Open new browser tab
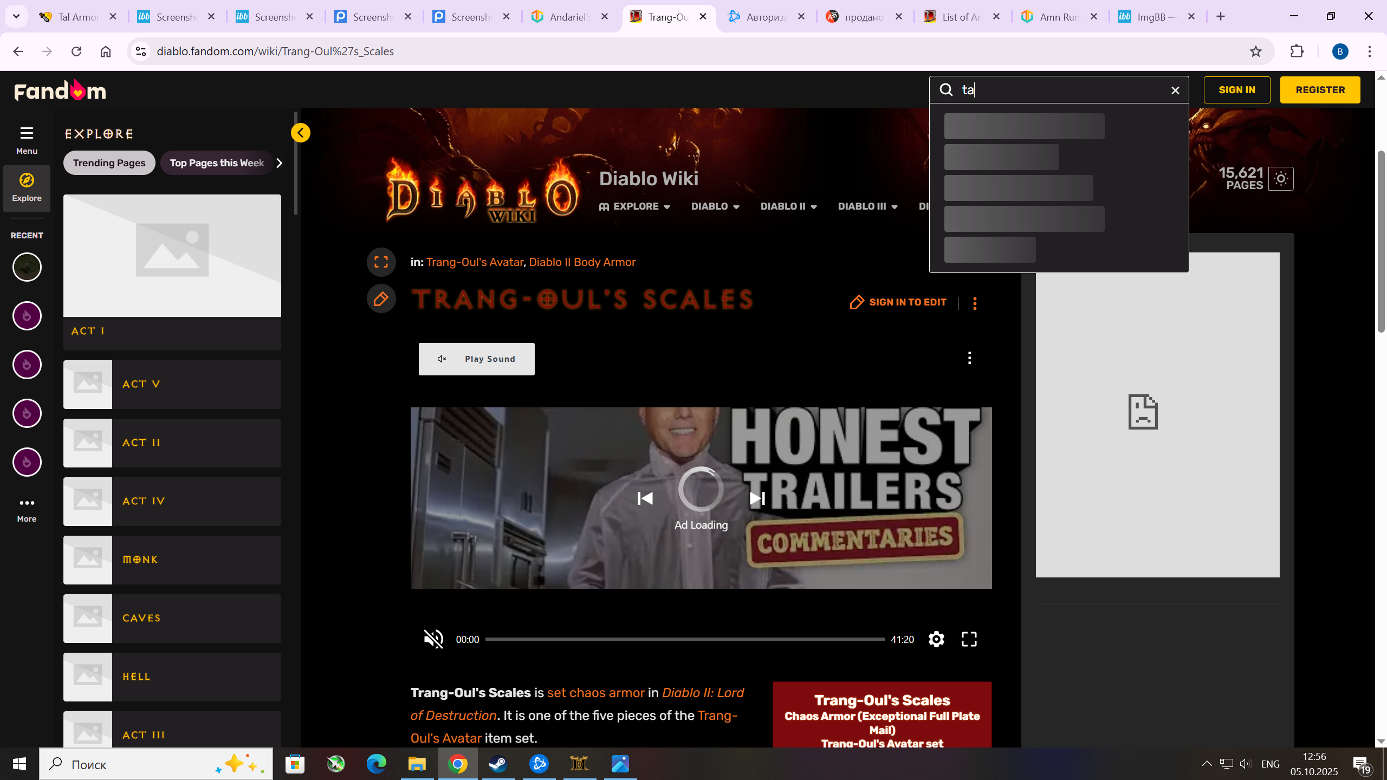1387x780 pixels. (x=1221, y=17)
